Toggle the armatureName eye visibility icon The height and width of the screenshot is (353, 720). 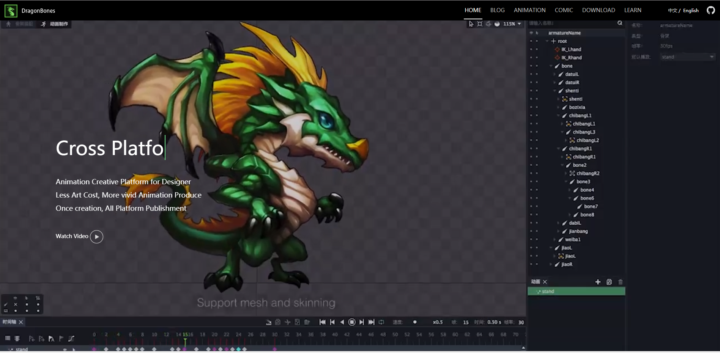(531, 33)
